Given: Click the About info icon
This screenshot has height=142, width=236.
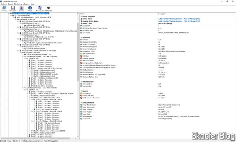Looking at the screenshot, I should pyautogui.click(x=30, y=8).
